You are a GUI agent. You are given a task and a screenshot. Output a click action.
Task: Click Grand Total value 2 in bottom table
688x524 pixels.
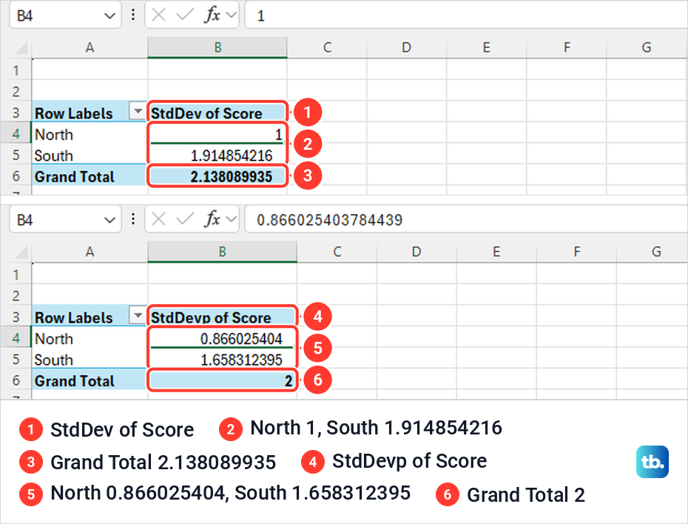(223, 380)
